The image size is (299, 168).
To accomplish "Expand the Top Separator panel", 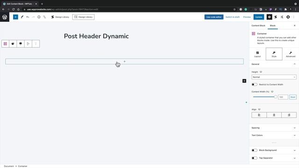I will [294, 158].
